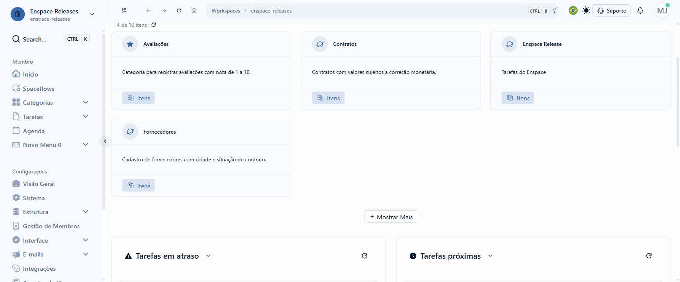Screen dimensions: 680x282
Task: Go forward with the right arrow
Action: pos(163,10)
